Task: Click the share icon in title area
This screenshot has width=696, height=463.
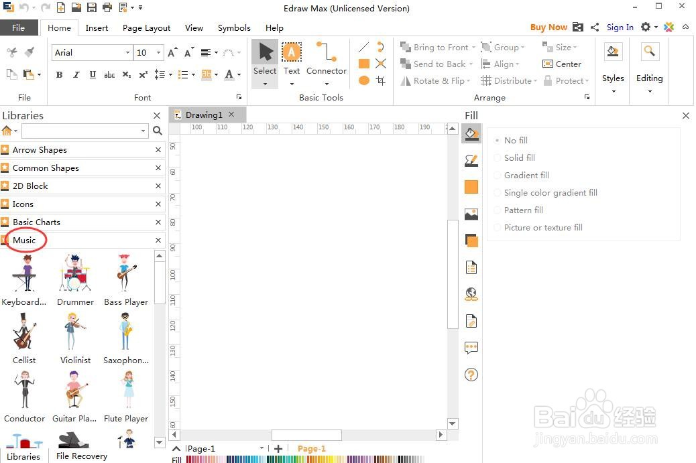Action: point(594,27)
